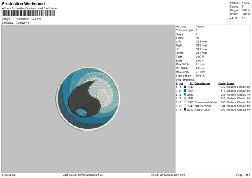Viewport: 252px width, 178px height.
Task: Click the Page 1 of 1 indicator
Action: pyautogui.click(x=243, y=175)
